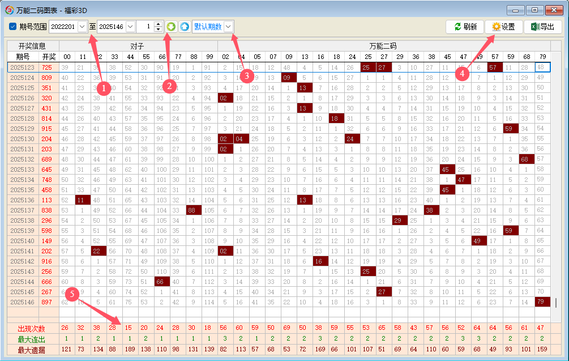Open start period 2022201 dropdown
The height and width of the screenshot is (361, 569).
pos(83,27)
